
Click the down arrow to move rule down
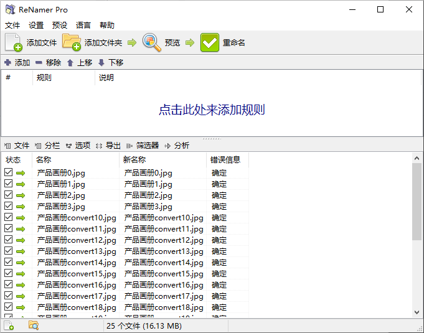click(101, 63)
